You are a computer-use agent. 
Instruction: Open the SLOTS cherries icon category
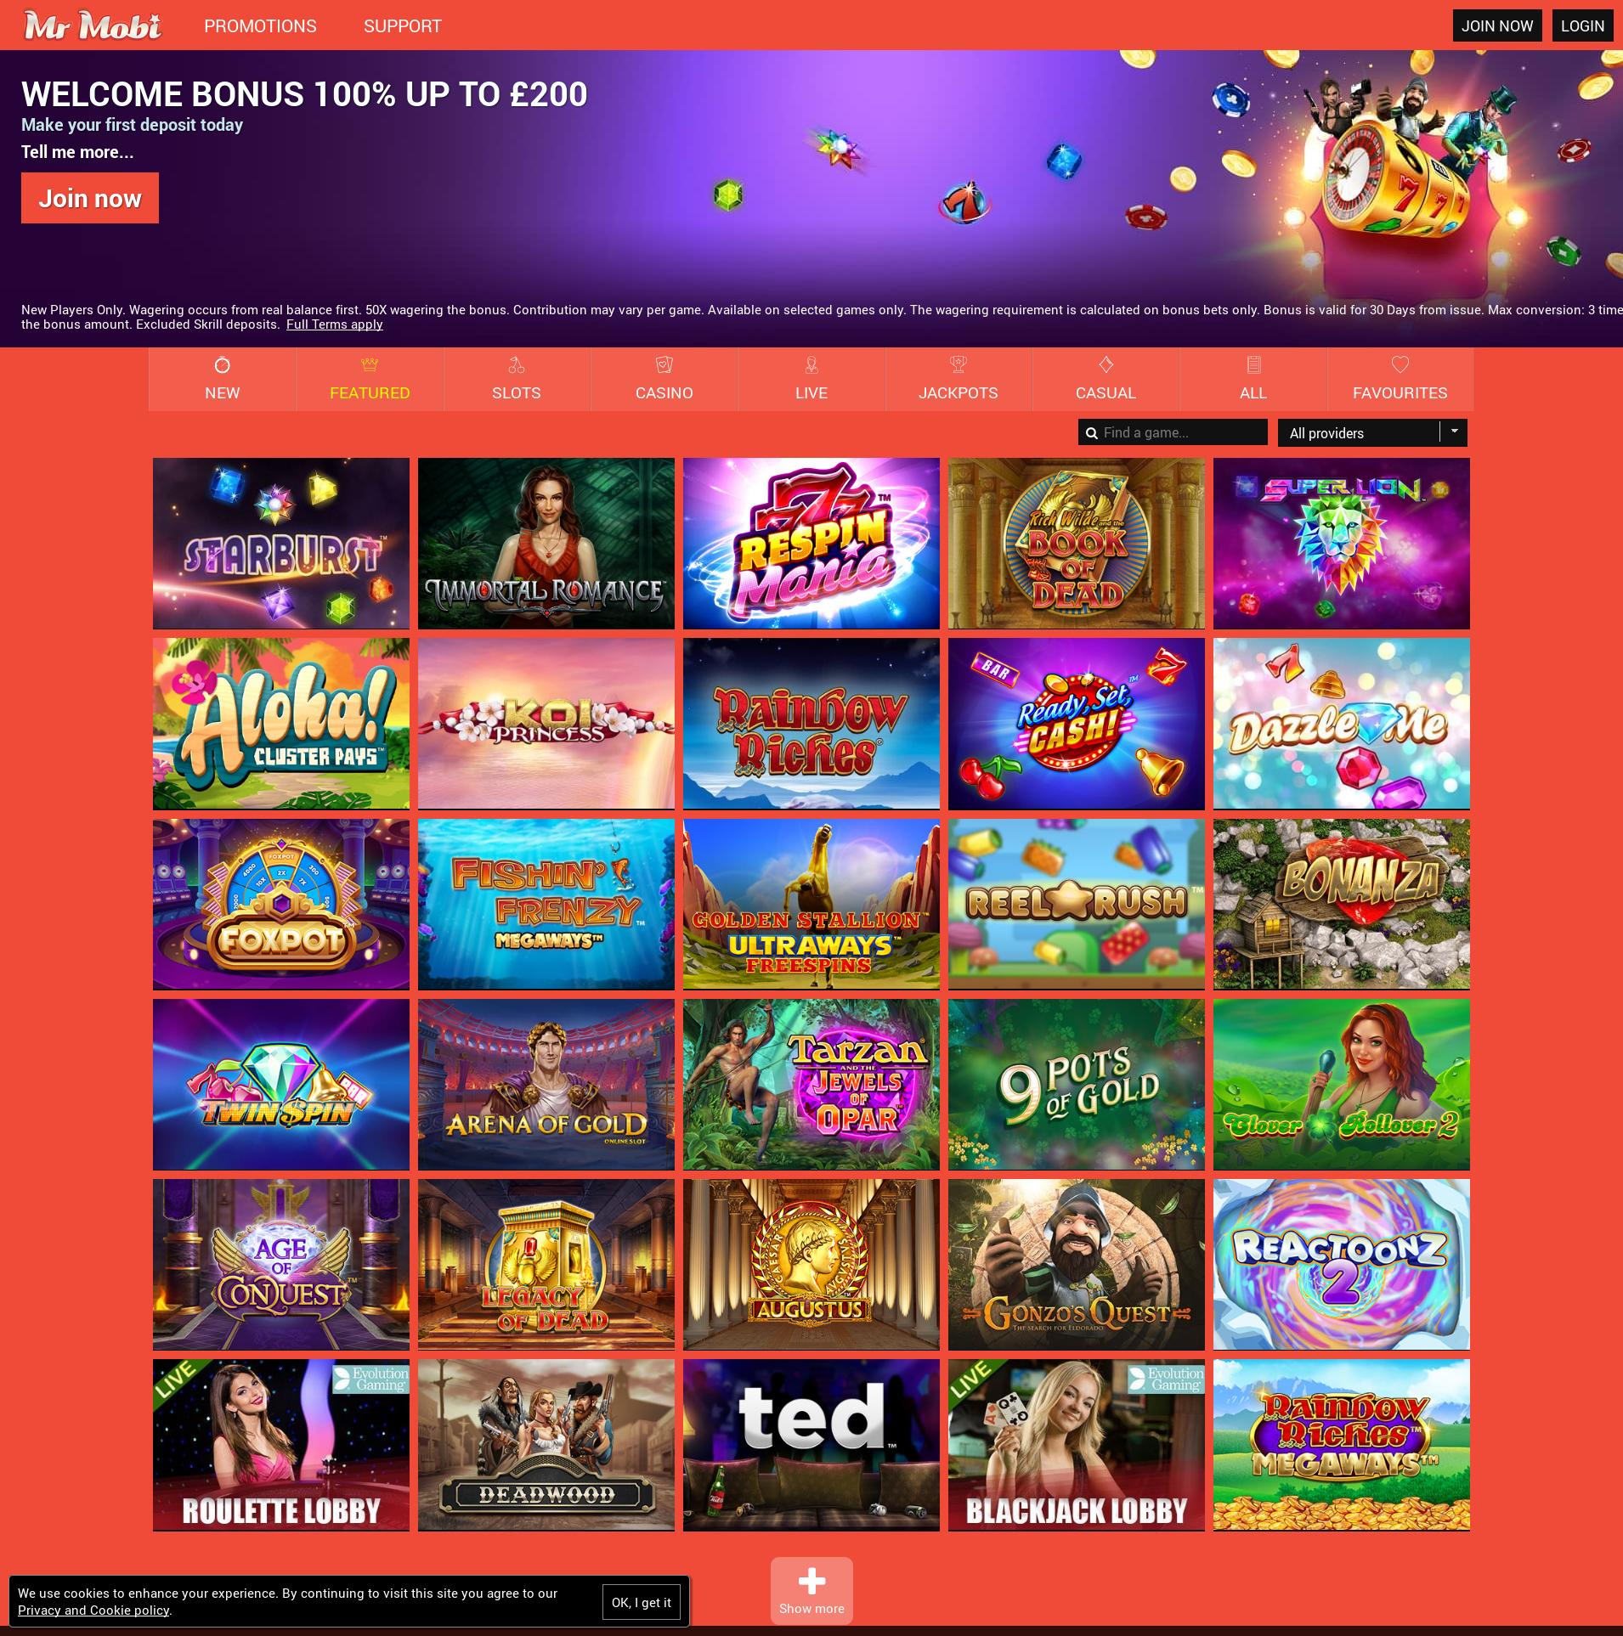517,365
